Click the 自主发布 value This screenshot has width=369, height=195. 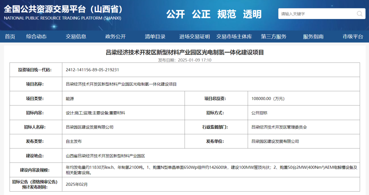pyautogui.click(x=74, y=142)
